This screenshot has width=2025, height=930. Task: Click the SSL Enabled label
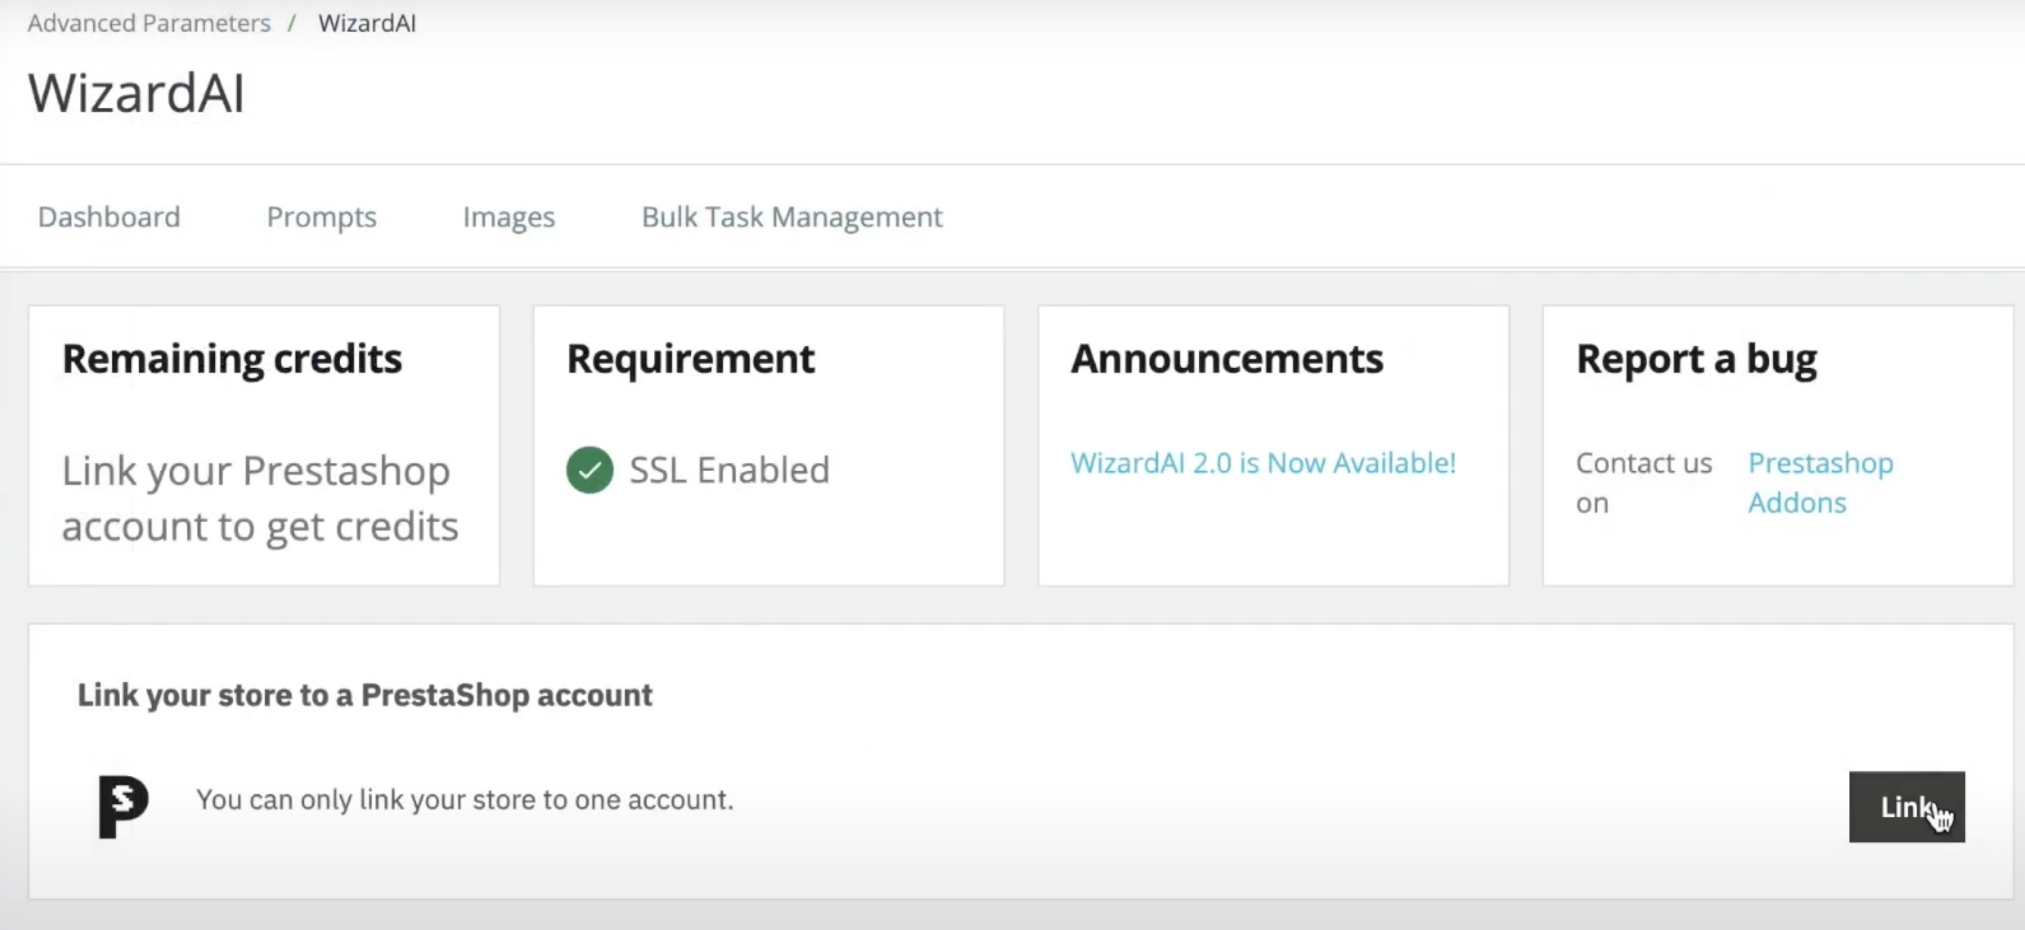(x=730, y=469)
